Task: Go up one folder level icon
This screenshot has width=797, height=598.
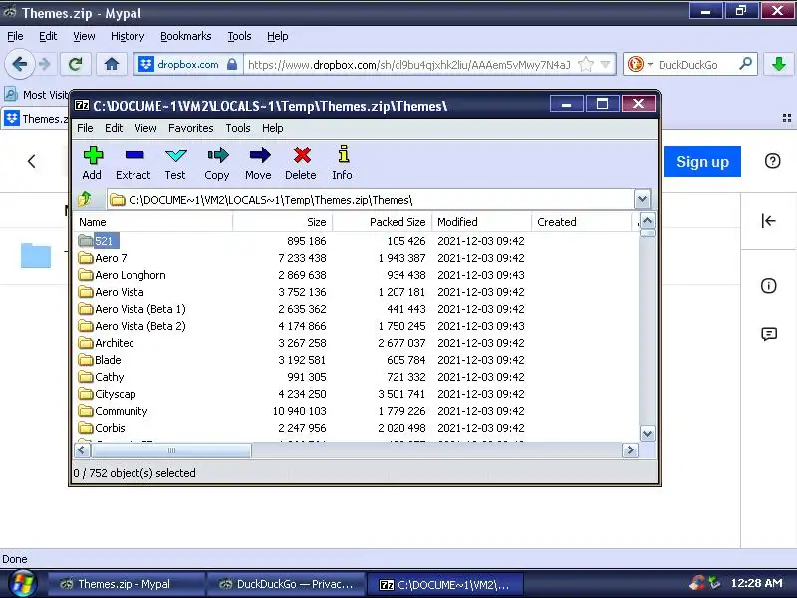Action: point(85,199)
